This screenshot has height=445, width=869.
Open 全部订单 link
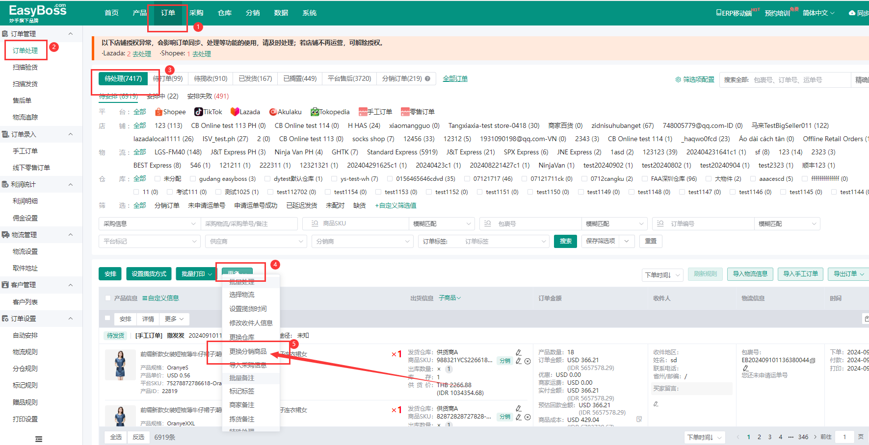click(x=455, y=78)
